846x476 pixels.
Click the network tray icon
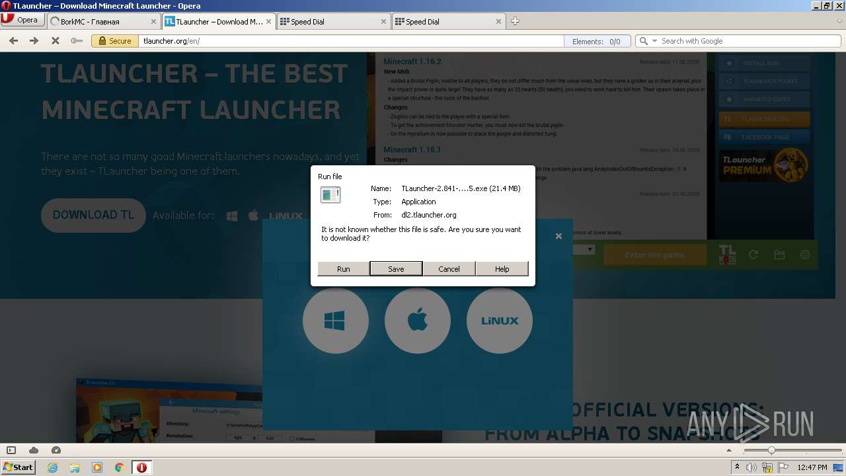point(767,467)
